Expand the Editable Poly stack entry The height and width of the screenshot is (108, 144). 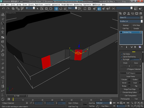click(x=121, y=32)
